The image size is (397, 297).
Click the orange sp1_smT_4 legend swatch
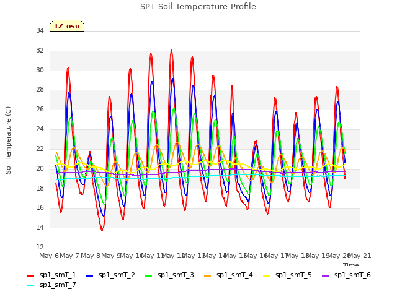point(207,276)
